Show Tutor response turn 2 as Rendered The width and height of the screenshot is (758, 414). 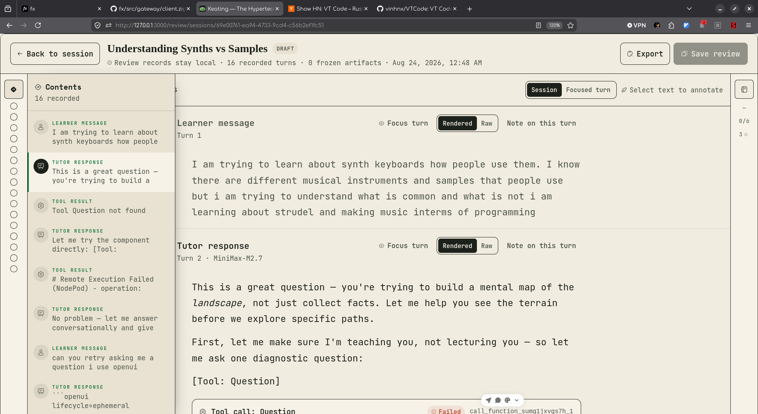(x=457, y=246)
